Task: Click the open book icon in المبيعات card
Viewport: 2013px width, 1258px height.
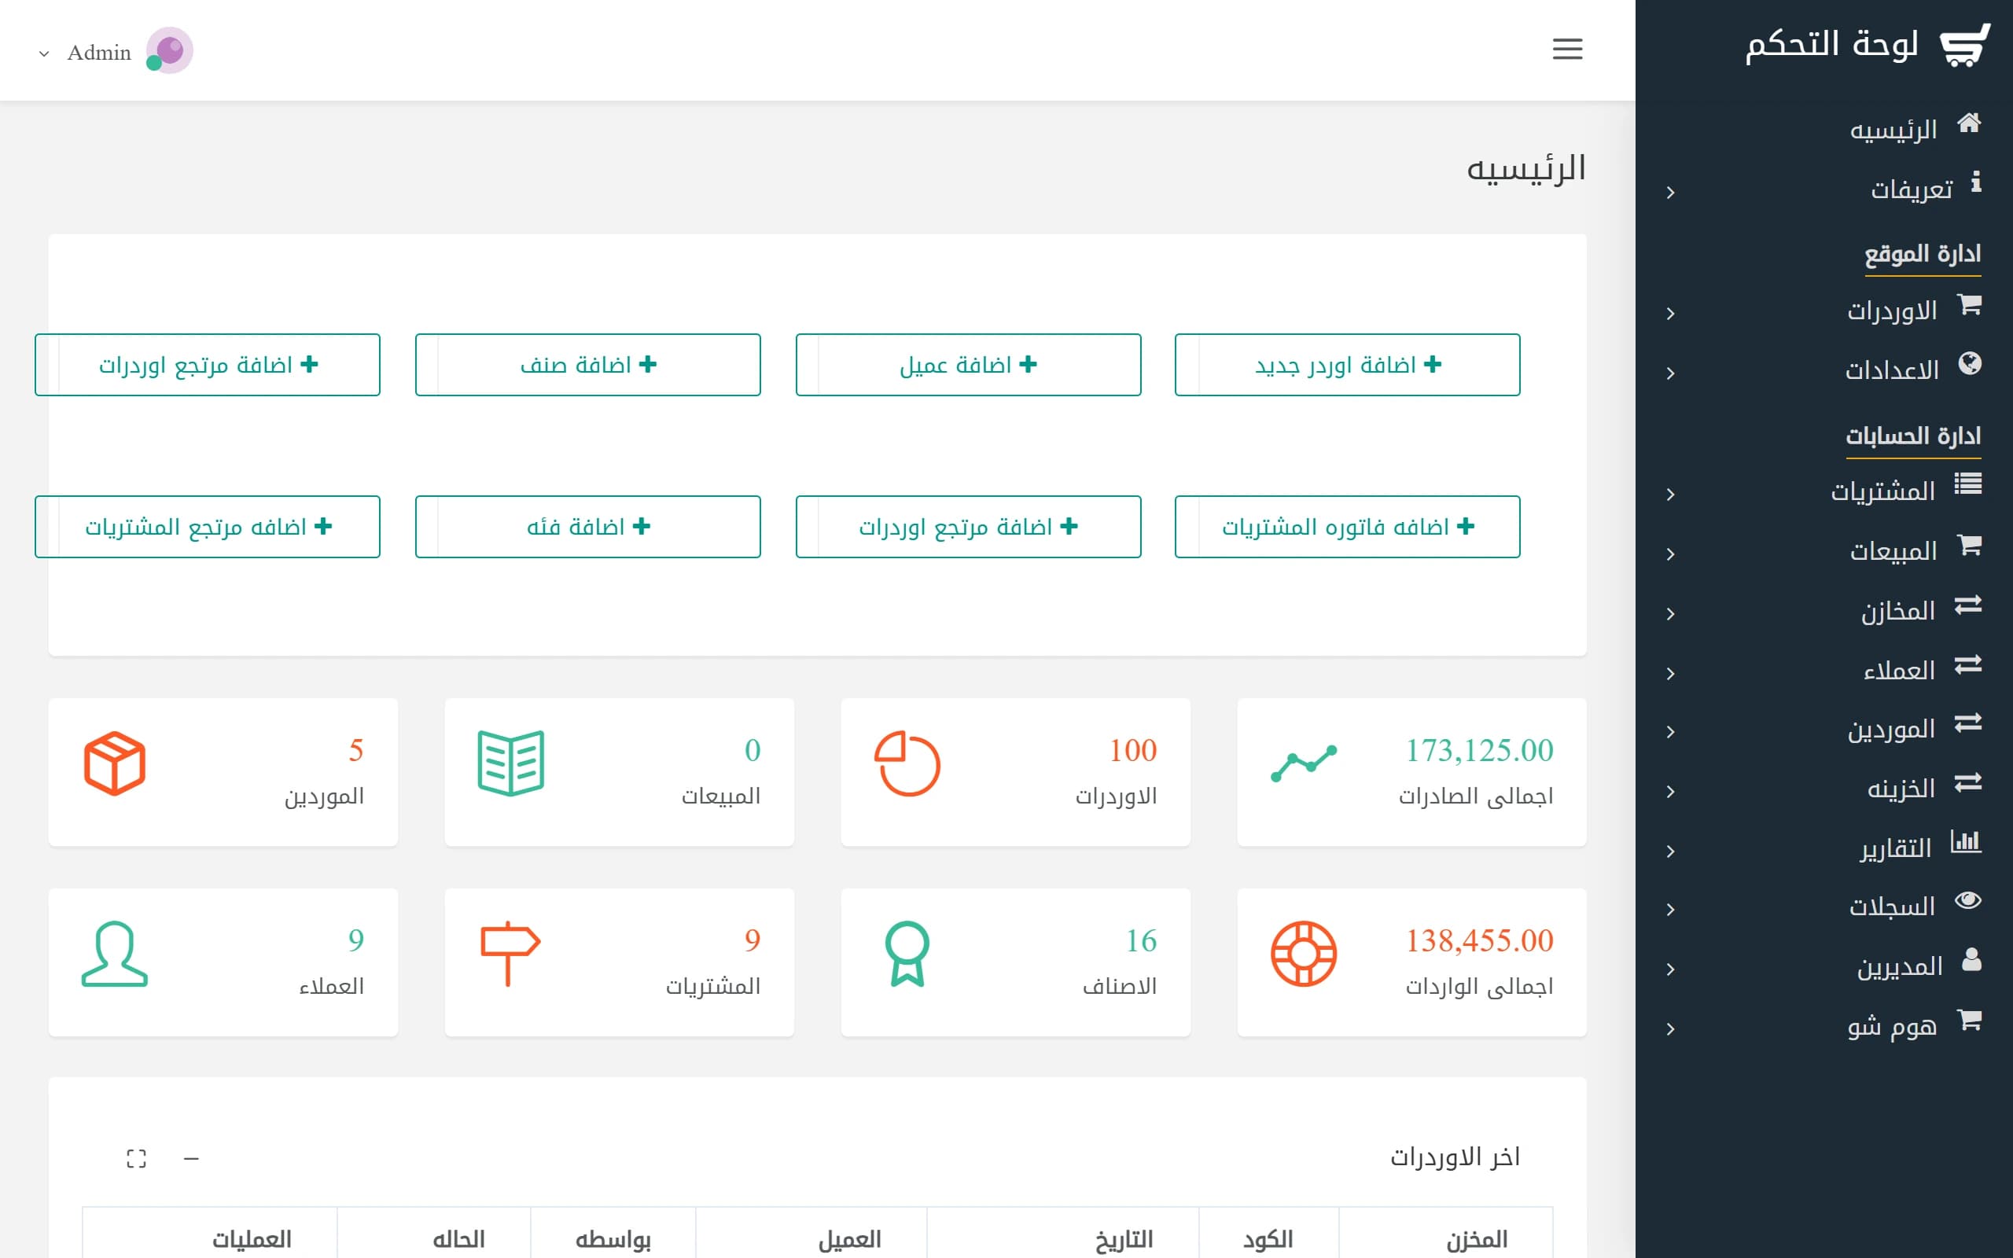Action: point(511,763)
